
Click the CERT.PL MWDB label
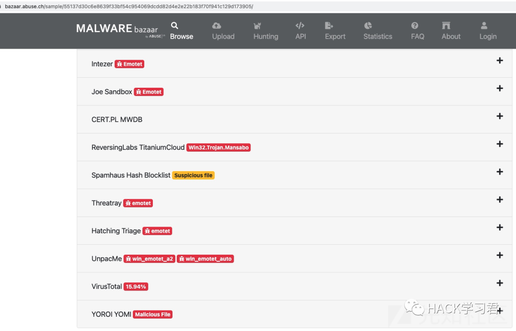[x=117, y=120]
